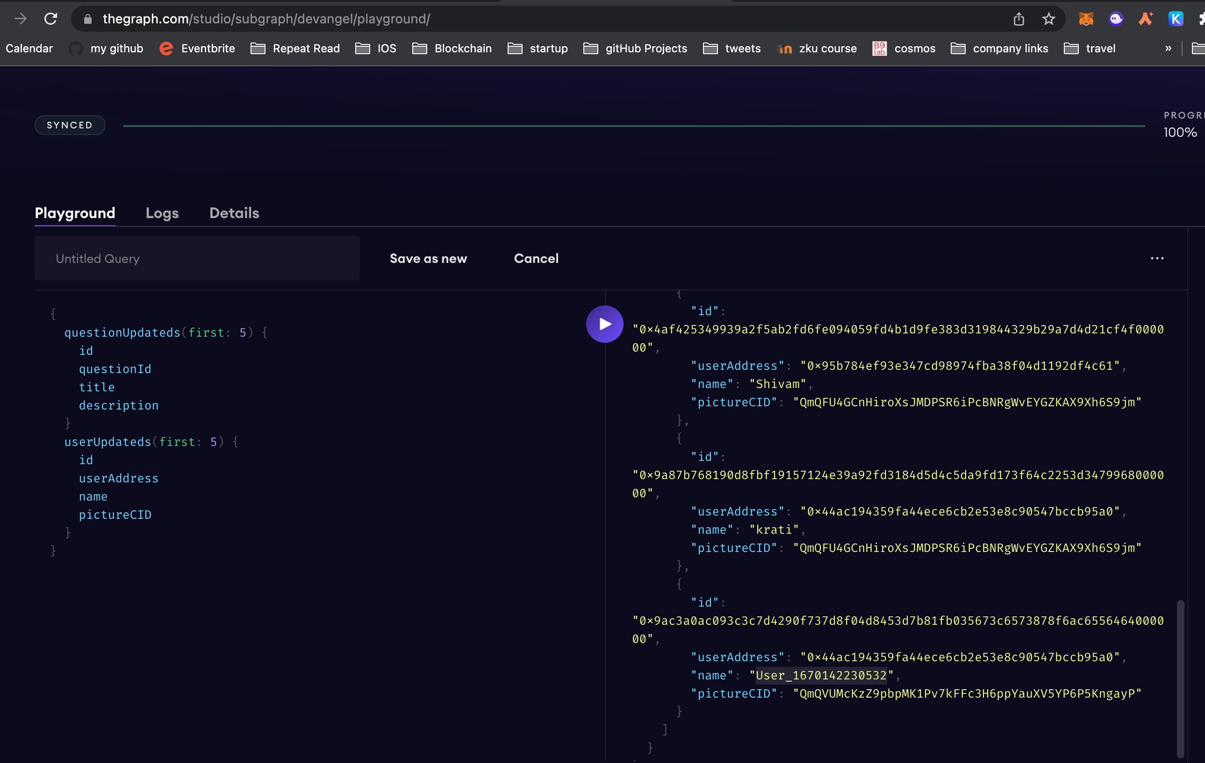Viewport: 1205px width, 763px height.
Task: Open the Calendar bookmark
Action: tap(29, 49)
